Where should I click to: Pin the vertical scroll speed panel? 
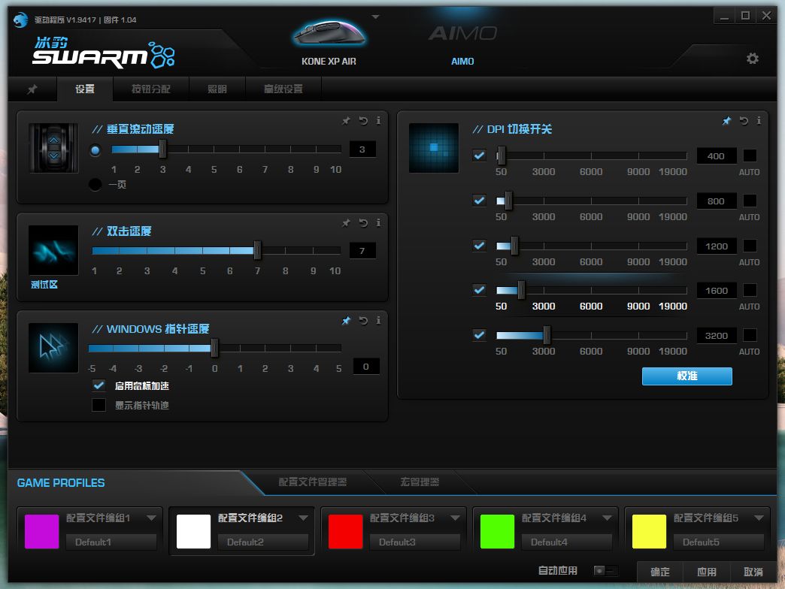click(x=346, y=121)
